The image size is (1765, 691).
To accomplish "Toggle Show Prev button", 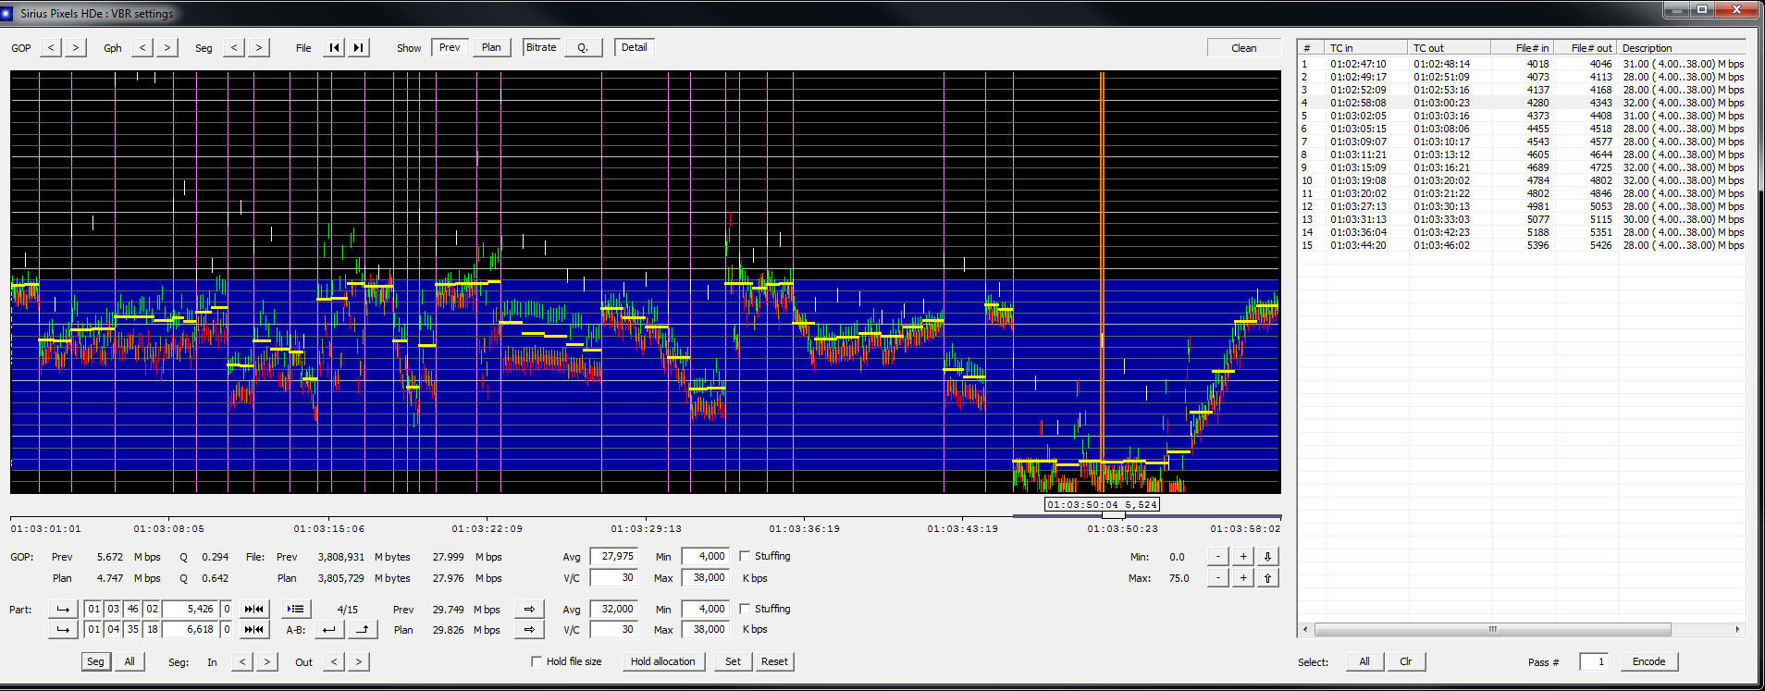I will 450,47.
